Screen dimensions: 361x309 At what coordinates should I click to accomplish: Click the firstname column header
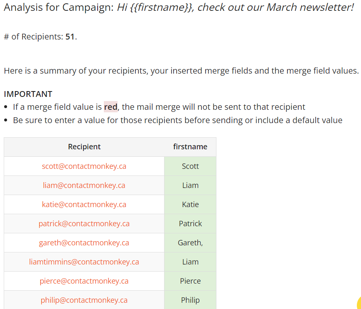tap(190, 147)
